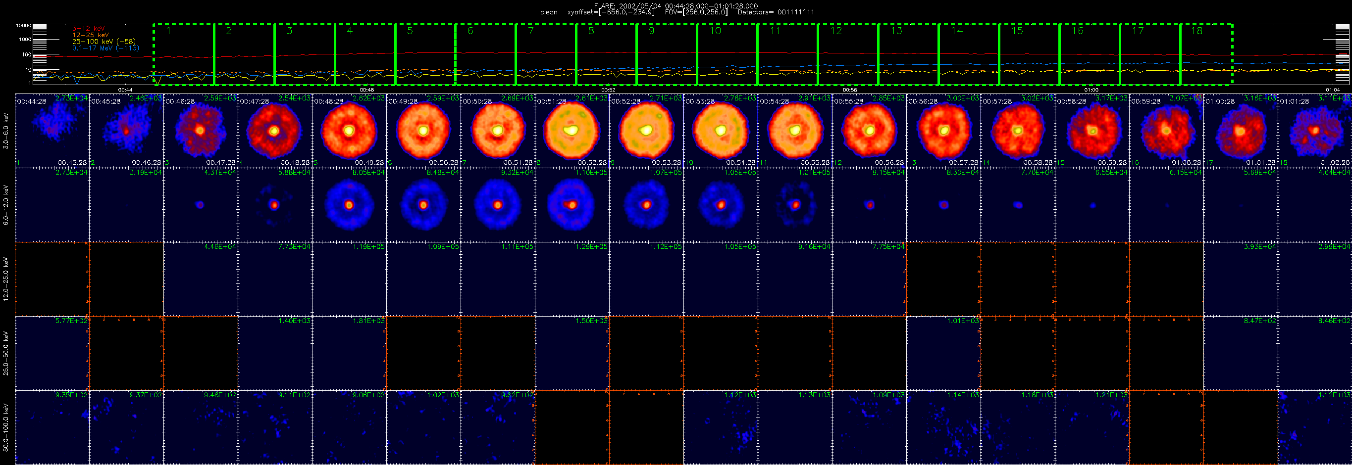Click the 25.0-50.0 keV row label
The width and height of the screenshot is (1352, 465).
[x=6, y=353]
